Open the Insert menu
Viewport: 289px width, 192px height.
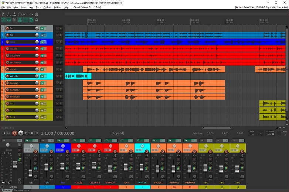(x=23, y=7)
